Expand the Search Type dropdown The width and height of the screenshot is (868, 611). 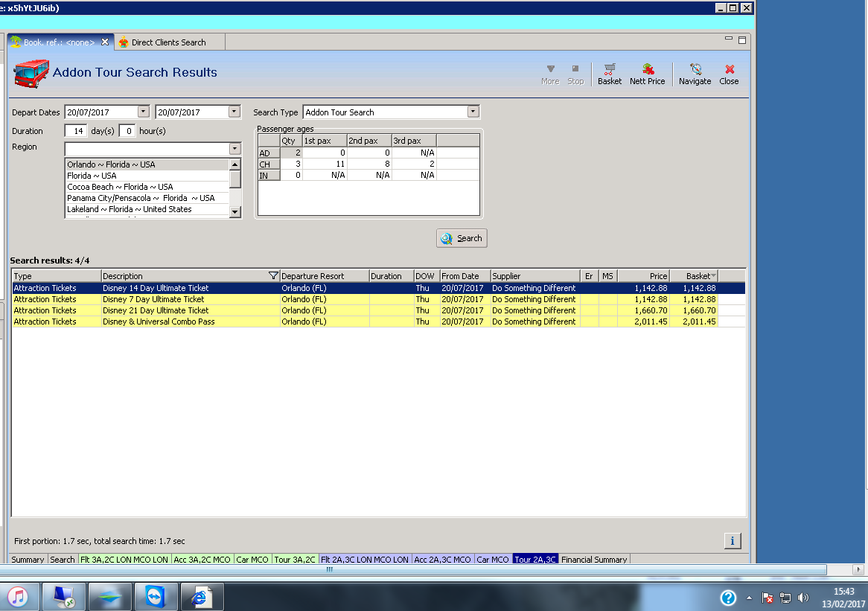click(x=473, y=111)
